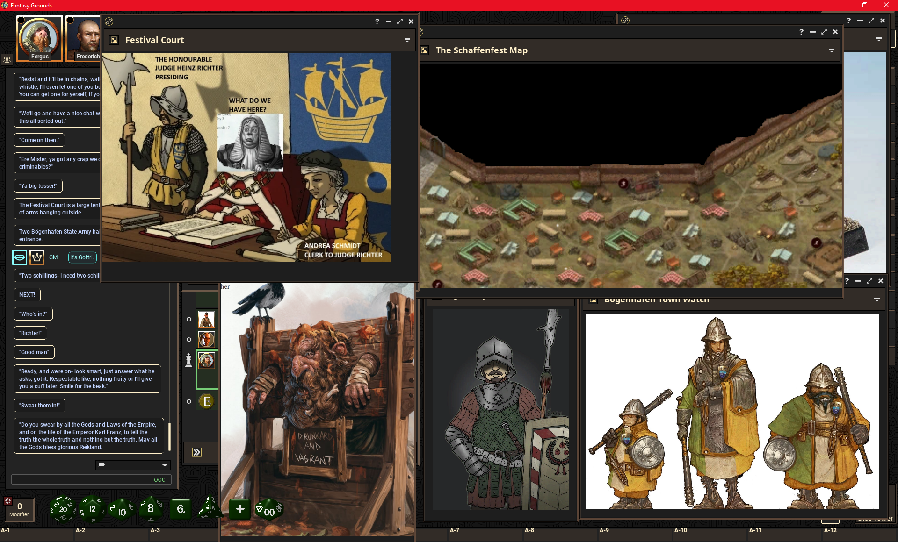This screenshot has height=542, width=898.
Task: Click link icon on rear top-right window
Action: (x=625, y=21)
